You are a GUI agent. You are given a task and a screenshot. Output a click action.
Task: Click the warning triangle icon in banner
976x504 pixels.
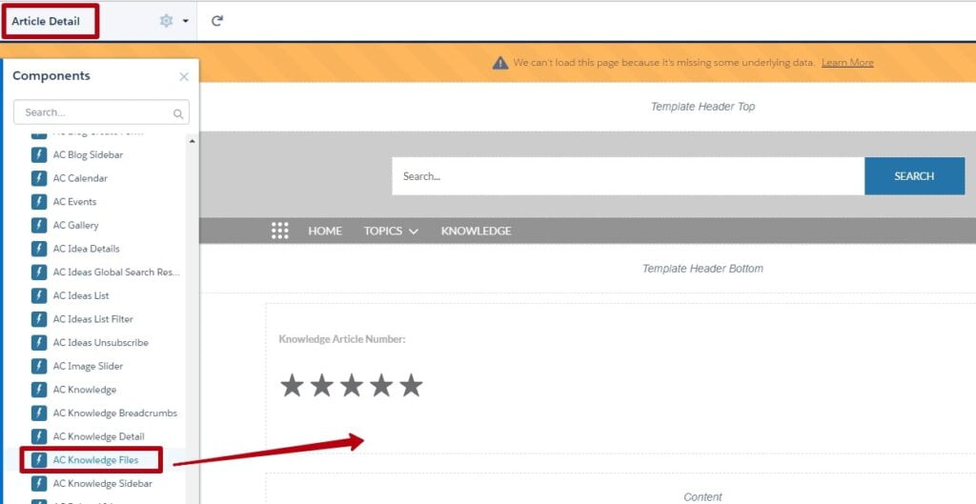[500, 63]
